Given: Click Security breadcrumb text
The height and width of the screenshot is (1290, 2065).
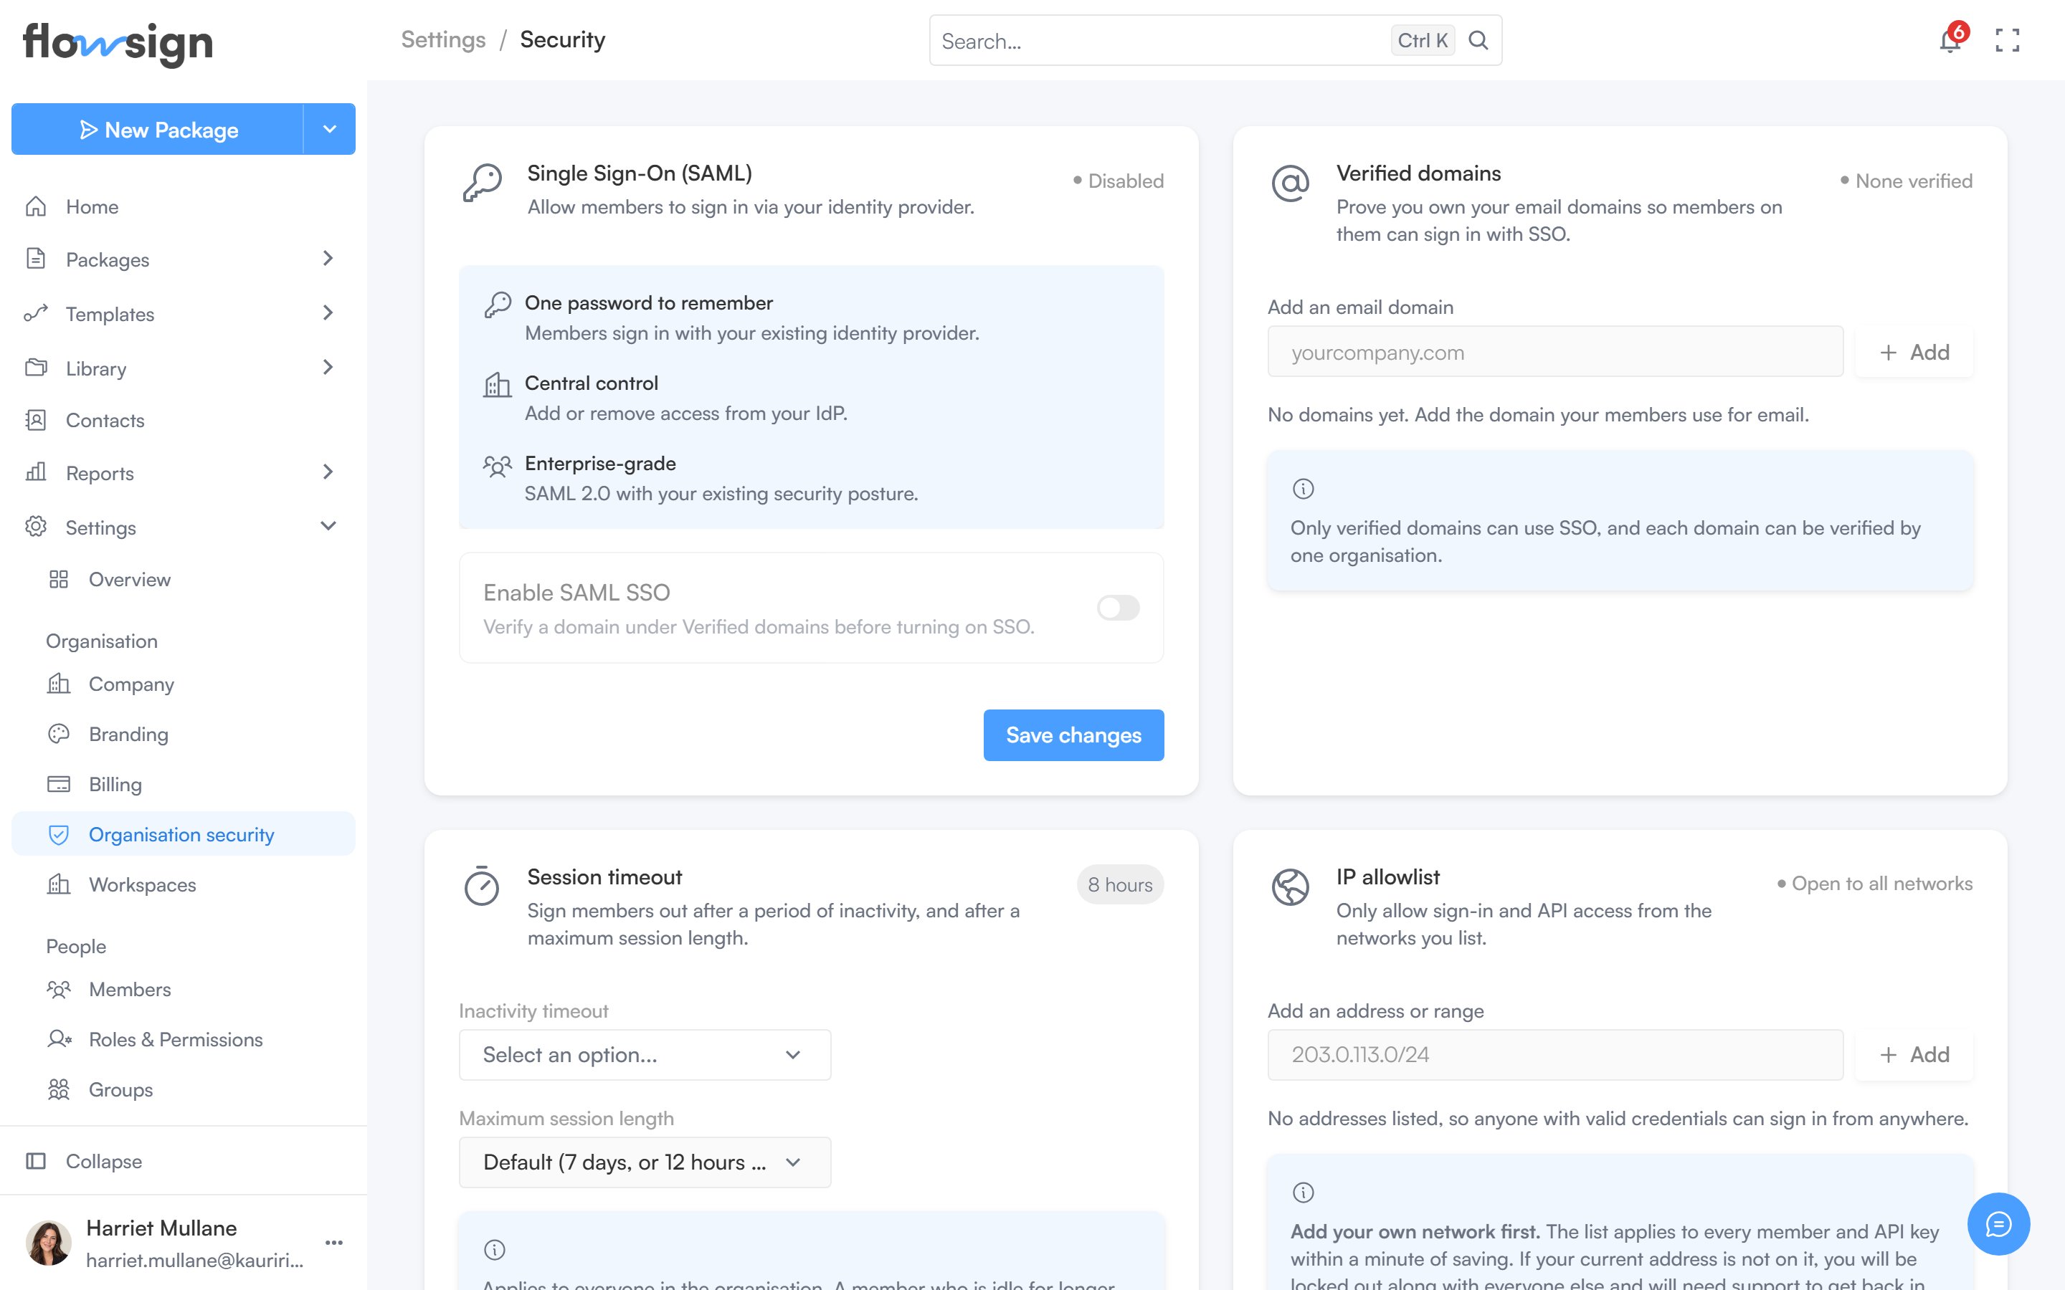Looking at the screenshot, I should [562, 40].
